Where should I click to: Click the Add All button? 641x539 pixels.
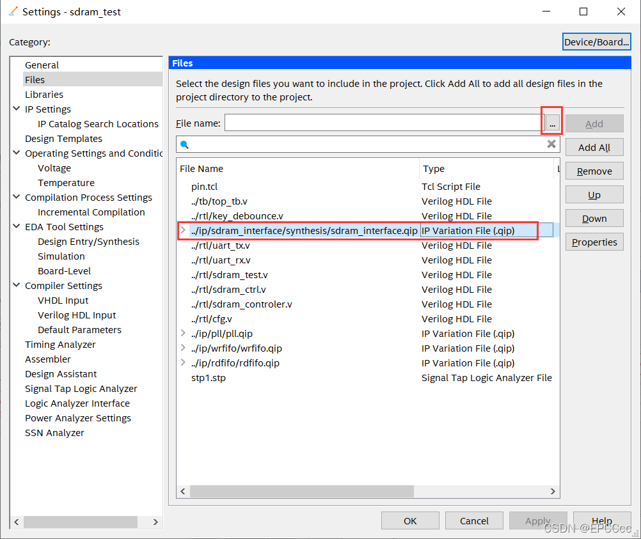pyautogui.click(x=594, y=146)
